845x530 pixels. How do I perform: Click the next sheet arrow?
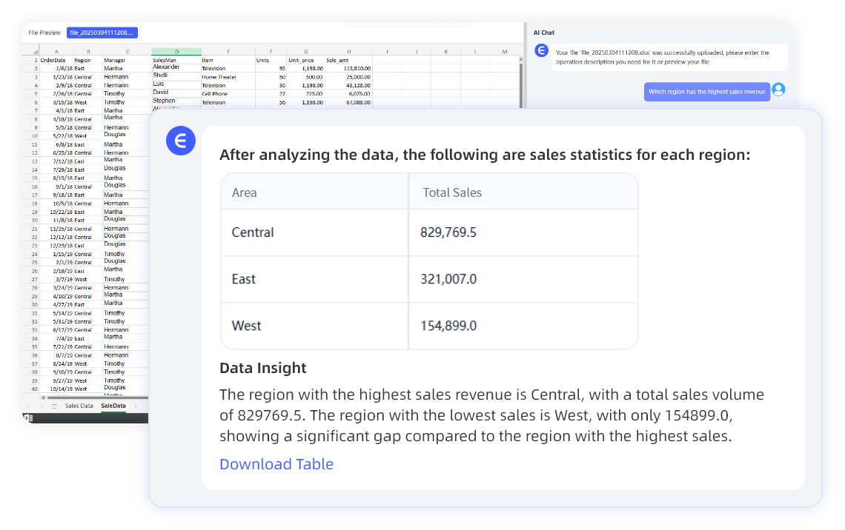coord(42,406)
